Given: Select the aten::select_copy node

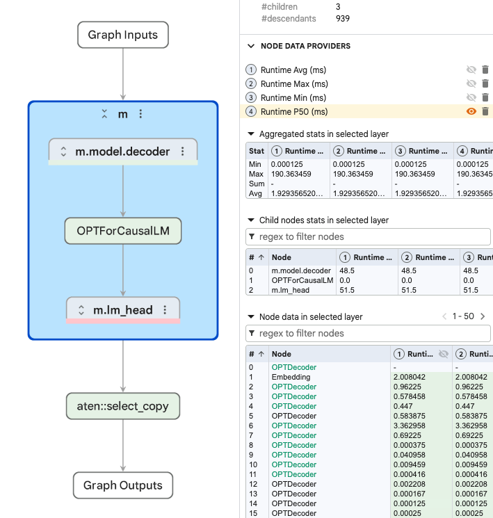Looking at the screenshot, I should (123, 406).
